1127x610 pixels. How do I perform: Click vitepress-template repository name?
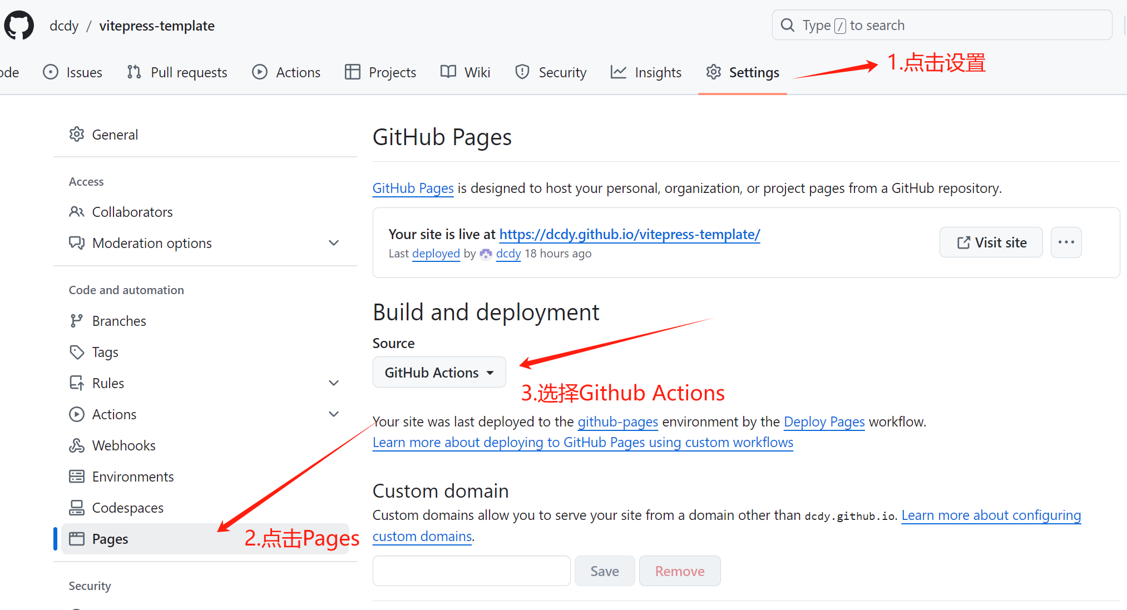[x=157, y=26]
